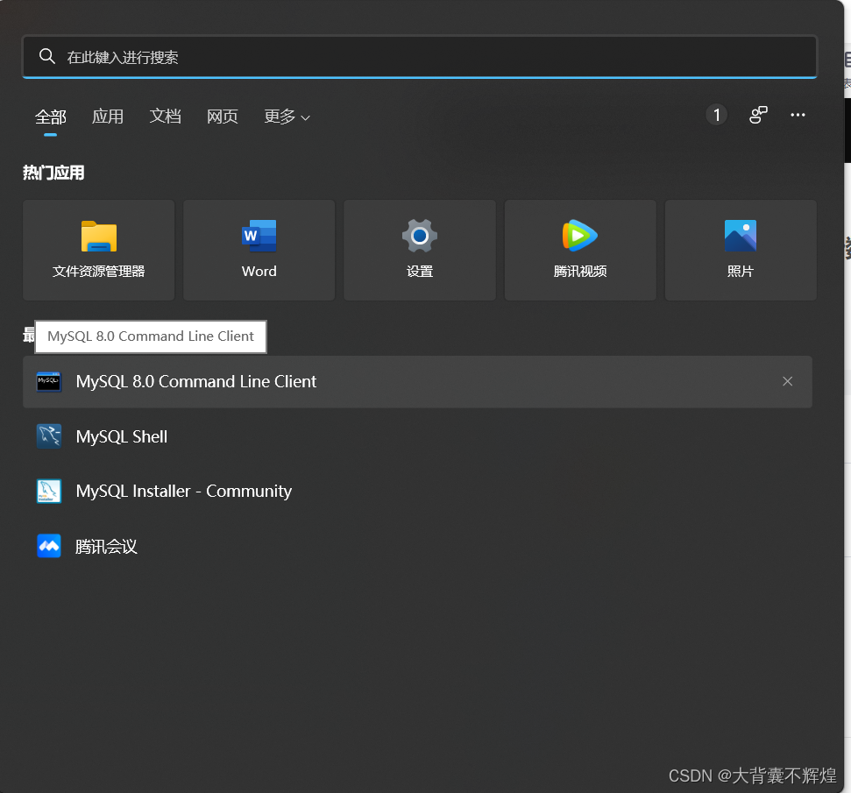Screen dimensions: 851x793
Task: Launch Word from the hot apps row
Action: [x=259, y=250]
